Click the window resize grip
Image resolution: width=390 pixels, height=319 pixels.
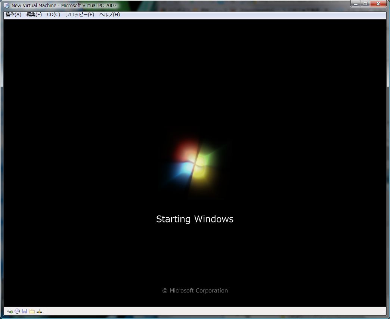384,313
